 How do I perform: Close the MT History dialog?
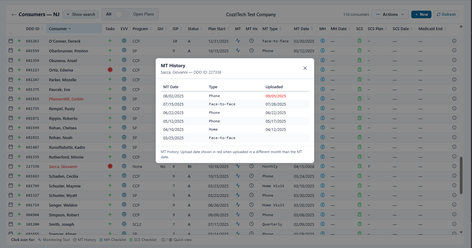[305, 68]
